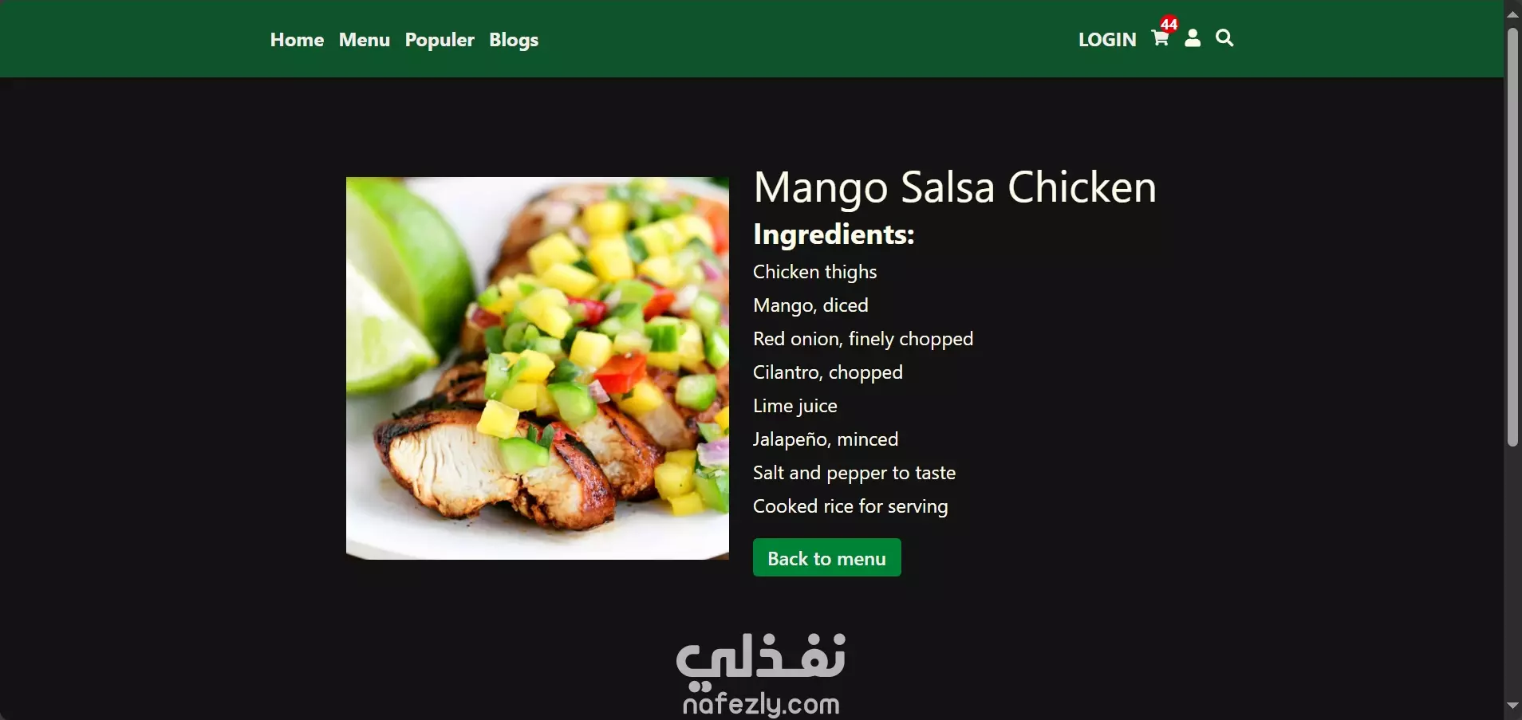
Task: Click the Mango Salsa Chicken heading
Action: 955,187
